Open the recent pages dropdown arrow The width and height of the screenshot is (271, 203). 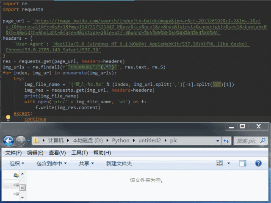[x=28, y=140]
